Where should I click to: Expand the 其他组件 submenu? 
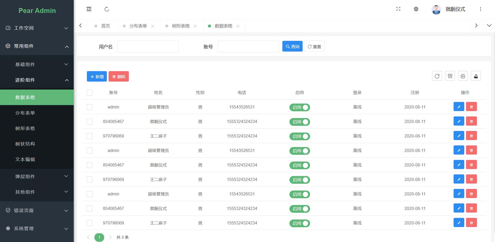(37, 192)
